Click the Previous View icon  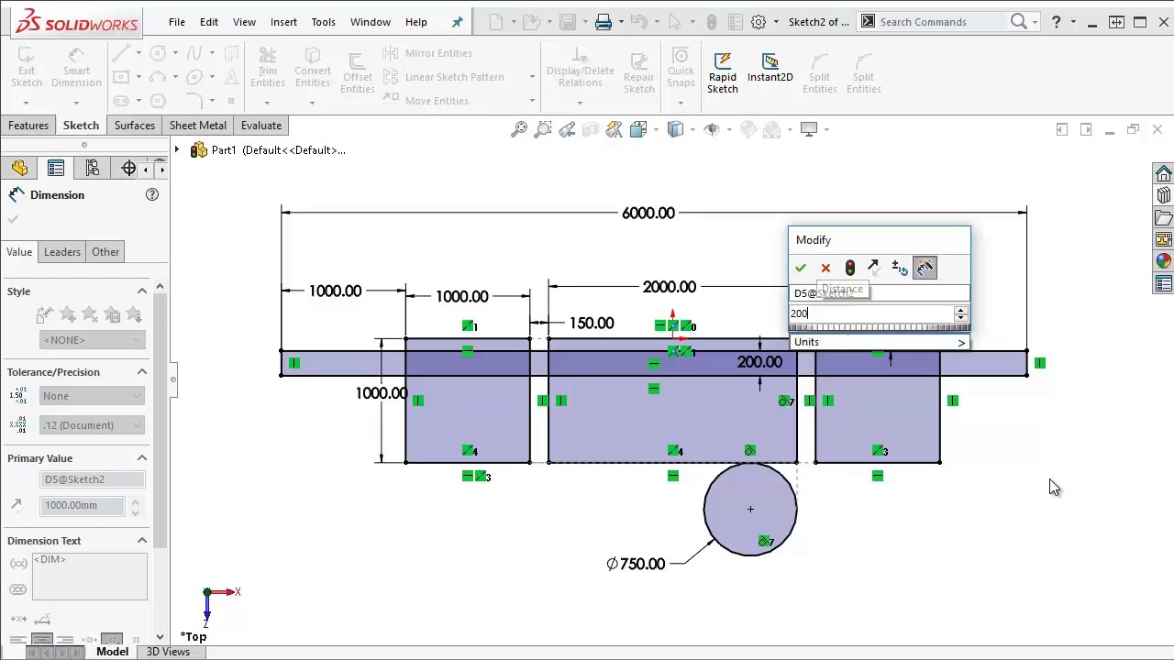click(x=567, y=129)
